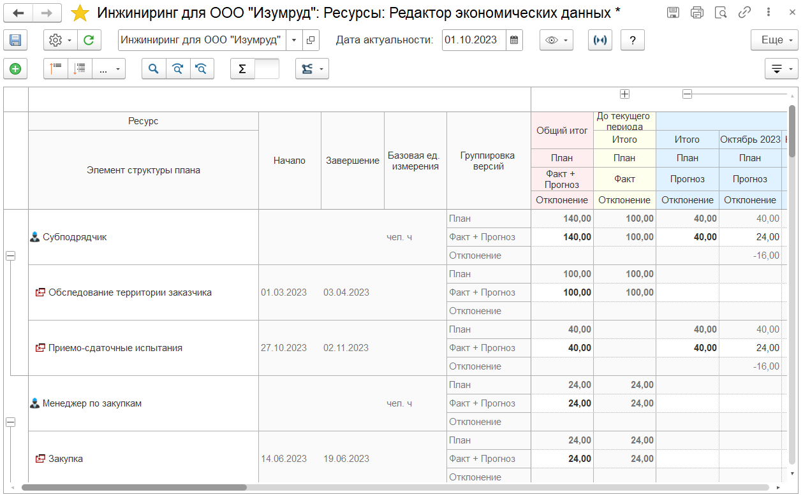Screen dimensions: 803x497
Task: Toggle the sigma totals switch
Action: pos(254,69)
